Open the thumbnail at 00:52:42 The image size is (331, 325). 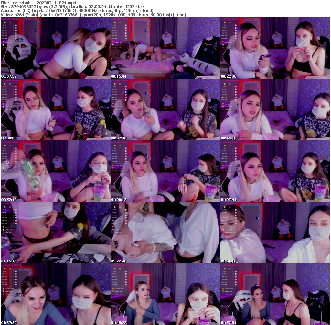[x=55, y=171]
